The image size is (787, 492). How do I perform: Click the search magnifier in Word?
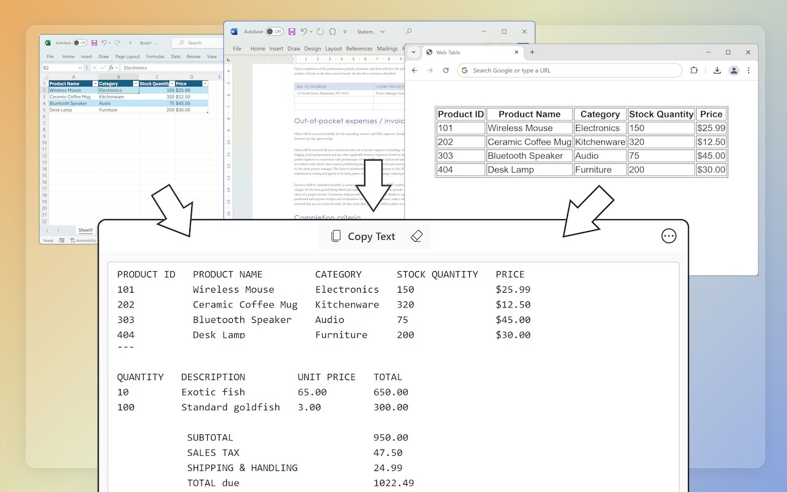point(409,31)
